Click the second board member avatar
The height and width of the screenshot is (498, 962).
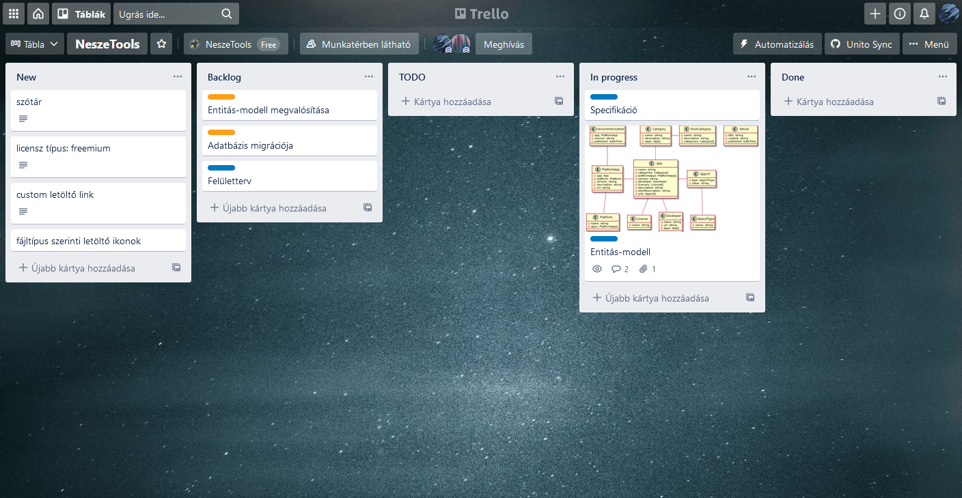[461, 44]
